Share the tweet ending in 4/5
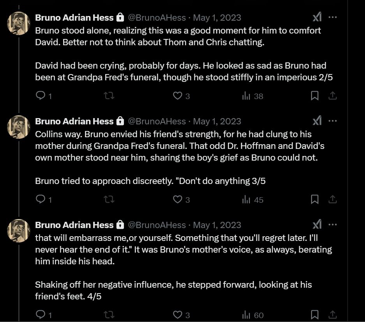The height and width of the screenshot is (322, 365). [332, 315]
